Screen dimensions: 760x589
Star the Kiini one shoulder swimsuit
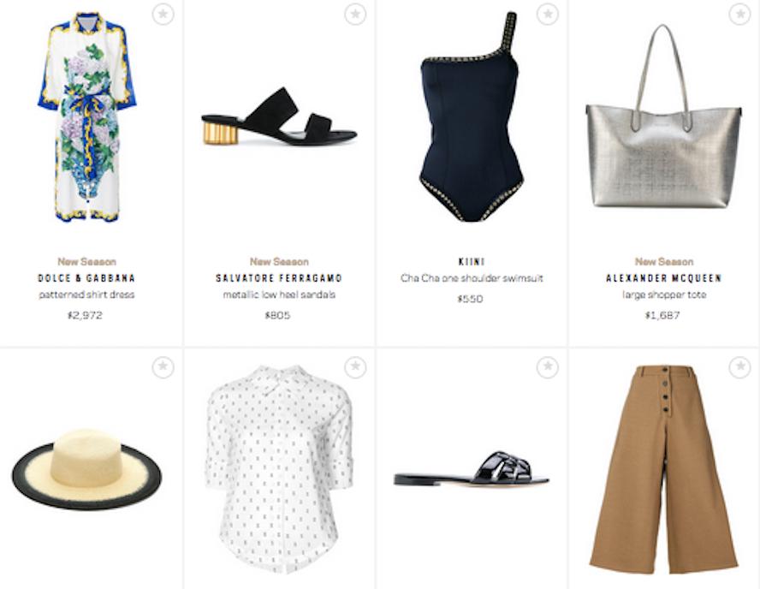548,14
